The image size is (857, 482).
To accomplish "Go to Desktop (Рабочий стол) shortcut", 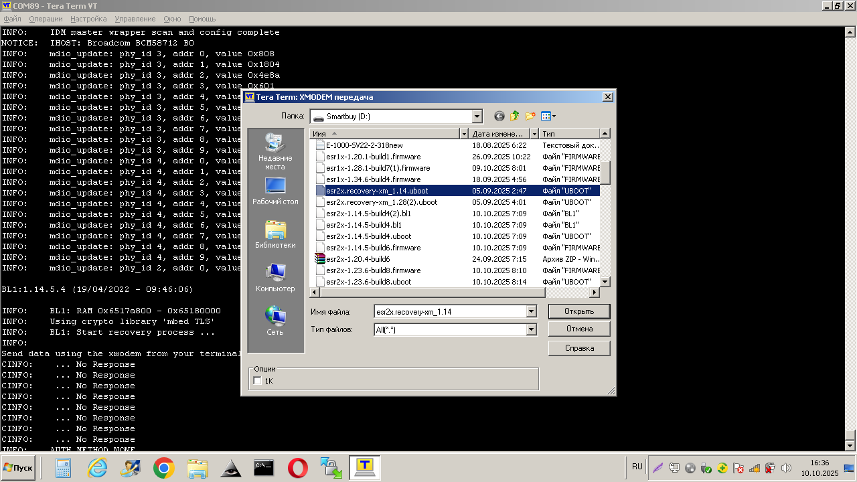I will [x=275, y=191].
